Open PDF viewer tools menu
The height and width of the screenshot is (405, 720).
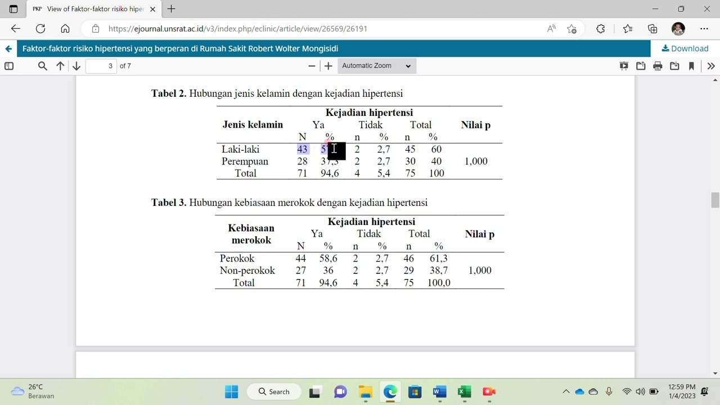[711, 66]
